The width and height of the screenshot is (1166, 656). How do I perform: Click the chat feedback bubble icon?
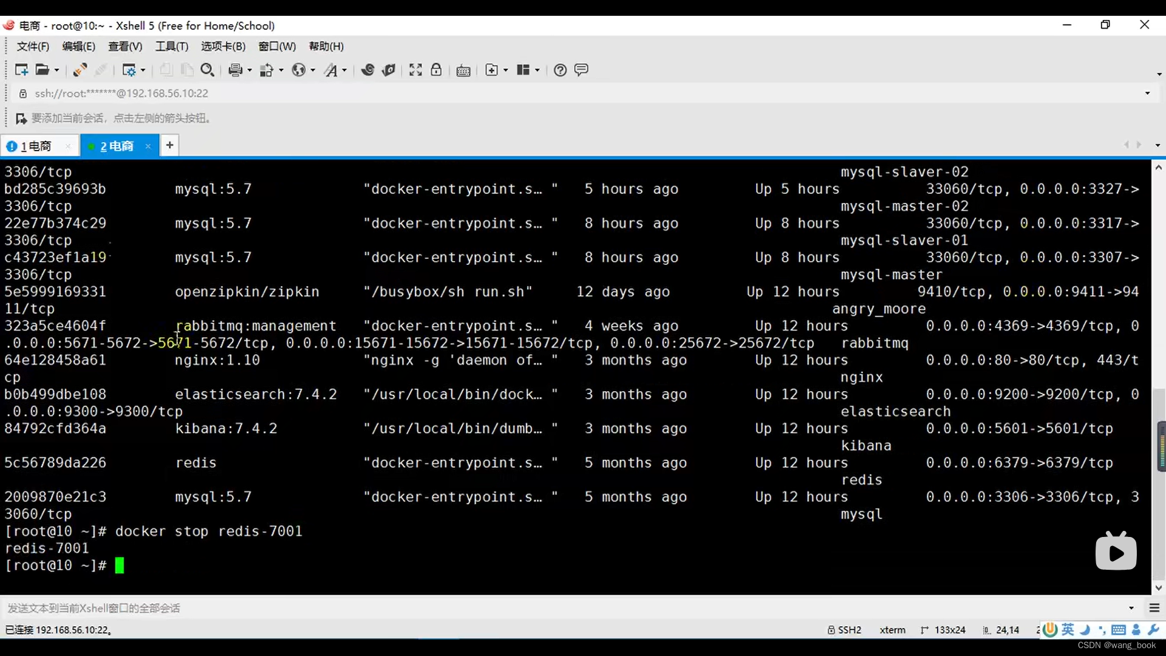click(581, 70)
